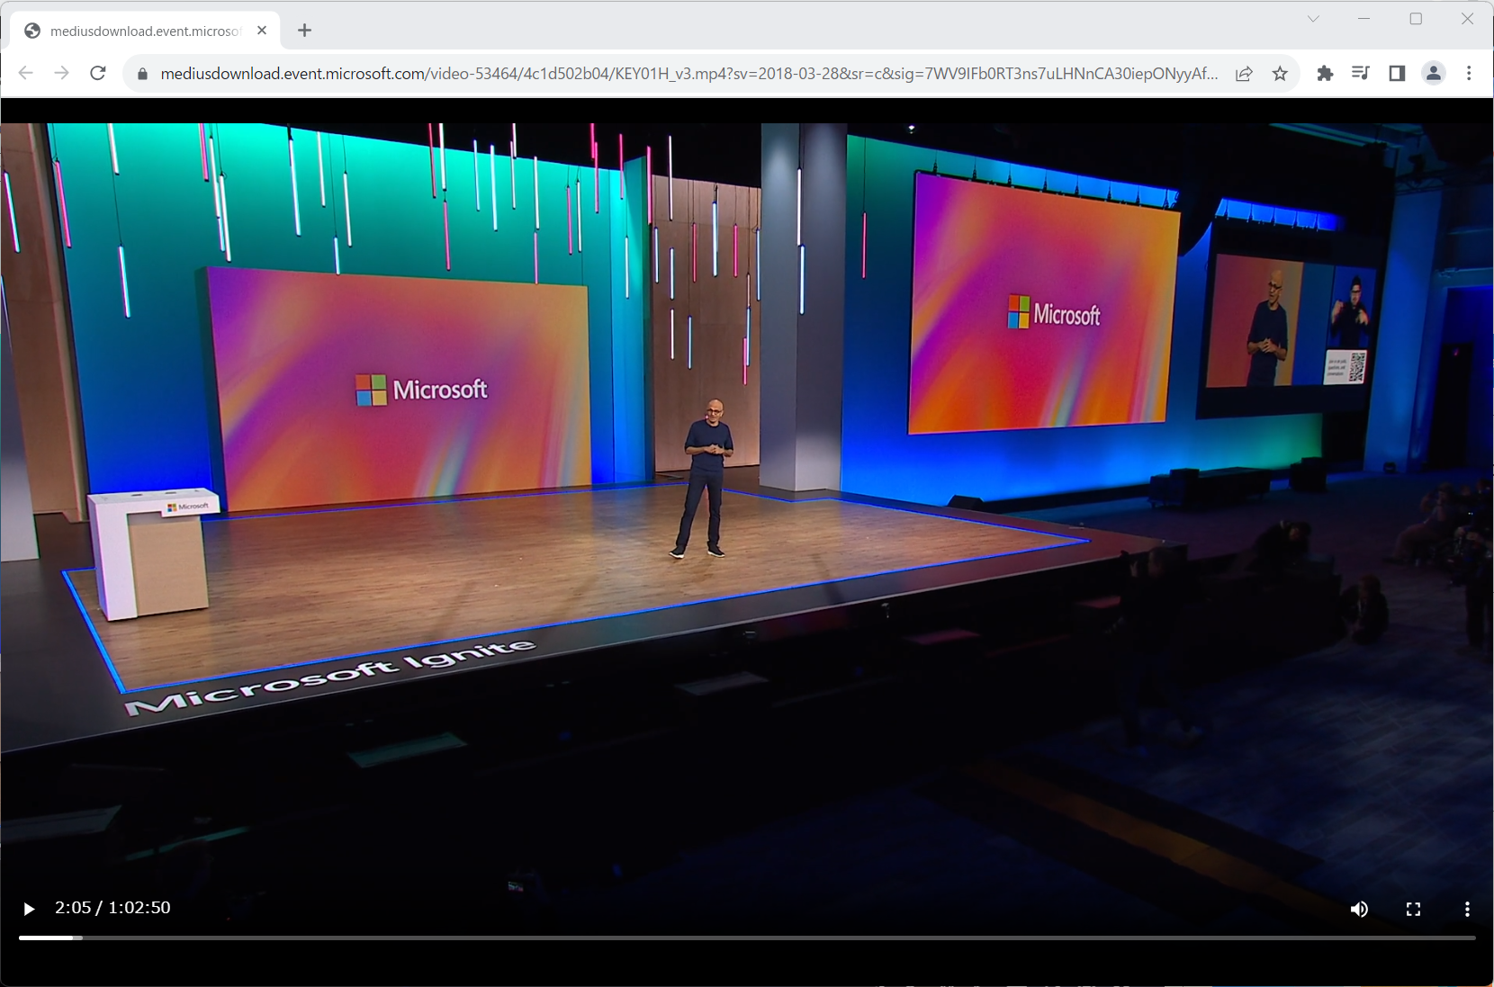Play the Microsoft Ignite video
This screenshot has height=987, width=1494.
tap(29, 909)
